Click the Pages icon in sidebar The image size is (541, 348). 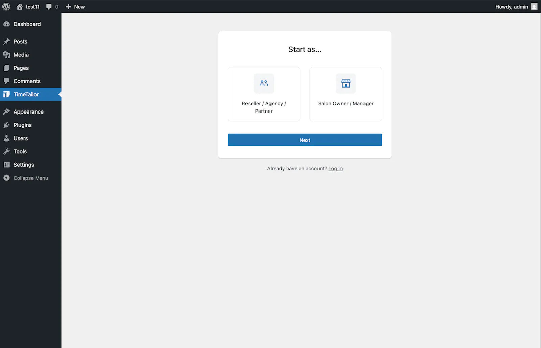pos(6,68)
